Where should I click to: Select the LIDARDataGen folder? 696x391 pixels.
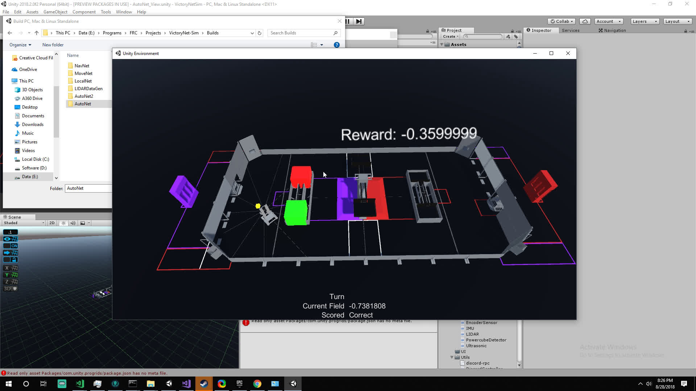(88, 89)
